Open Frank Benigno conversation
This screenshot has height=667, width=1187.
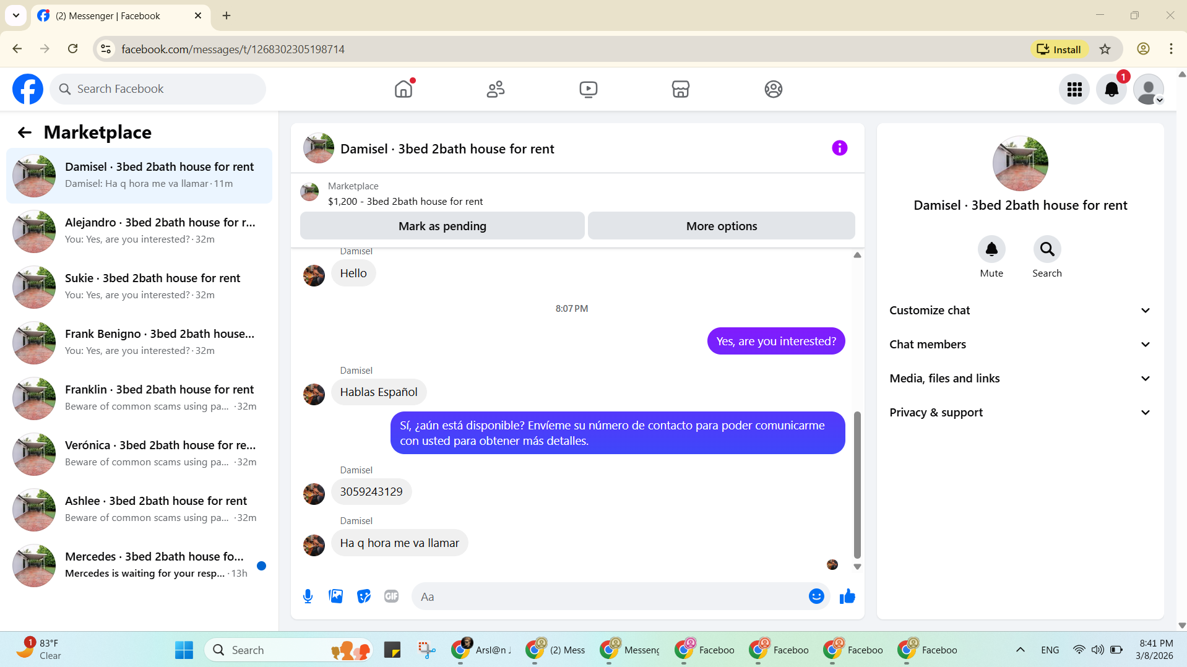[139, 343]
